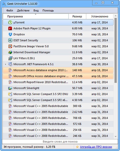Click the мар 16, 2014 install date
This screenshot has width=120, height=151.
tap(99, 28)
